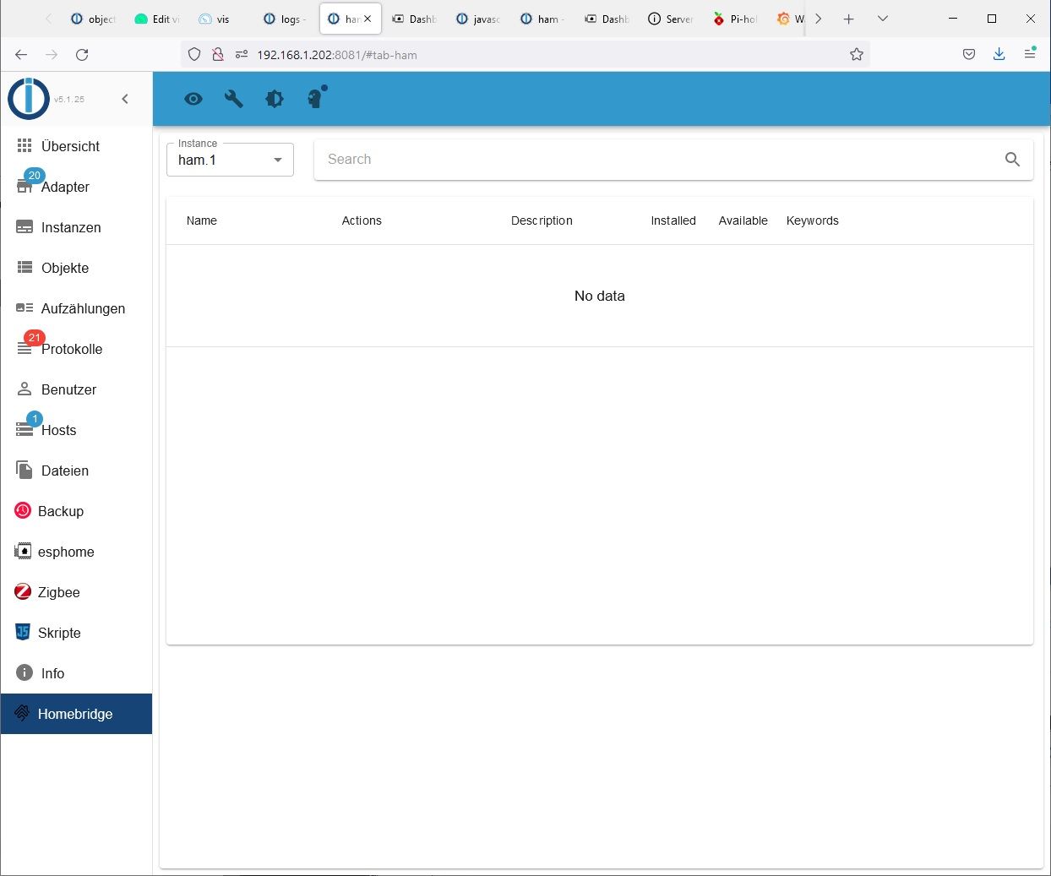1051x876 pixels.
Task: Bookmark page with the star icon
Action: click(857, 54)
